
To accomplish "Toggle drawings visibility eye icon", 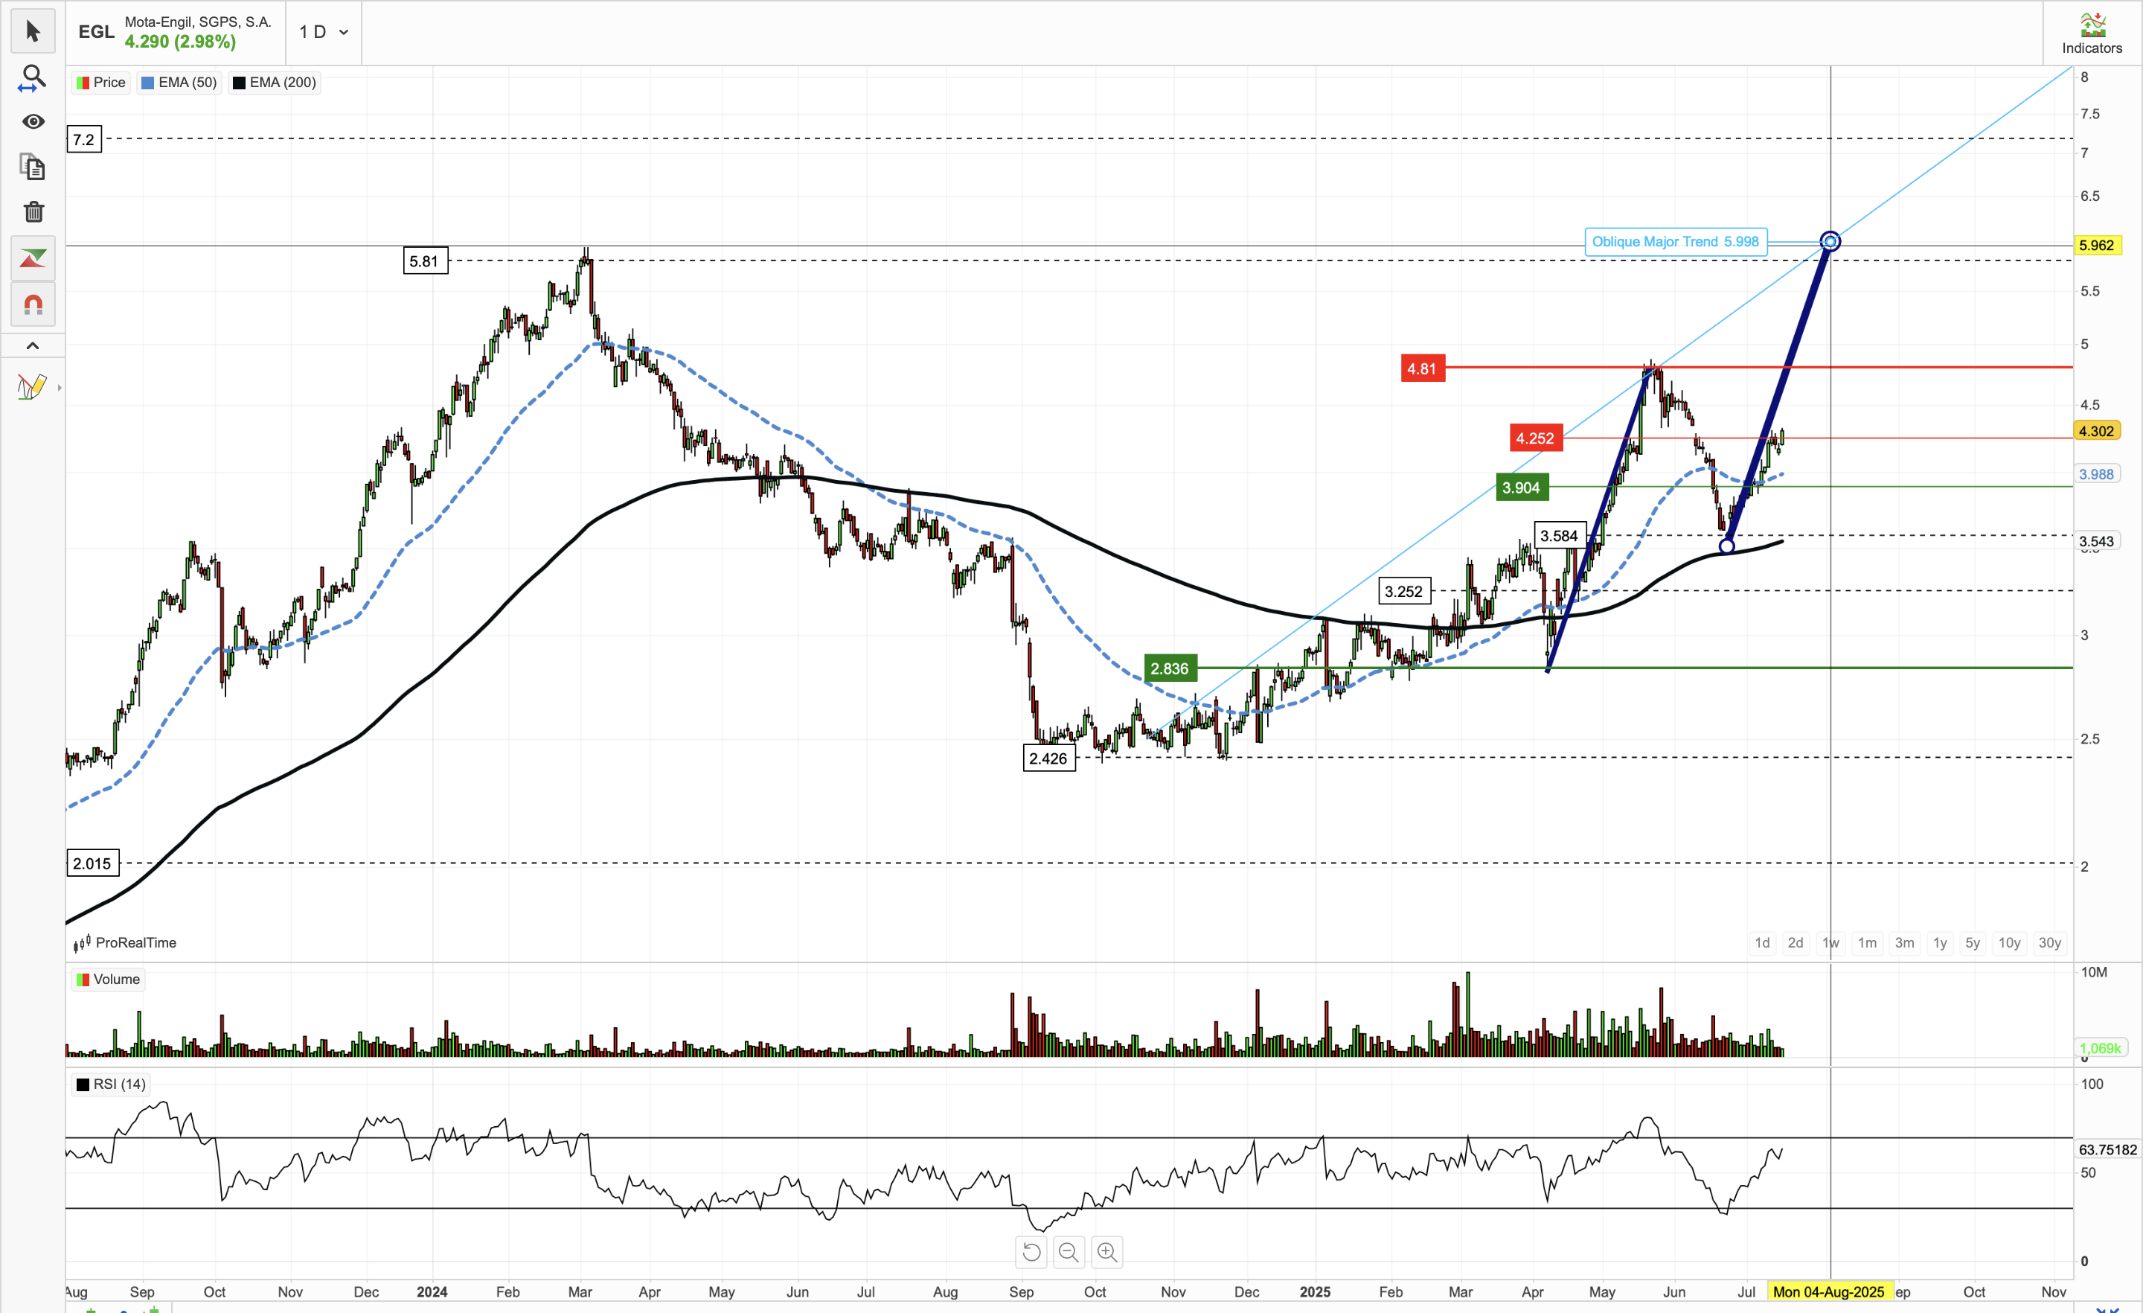I will (x=33, y=122).
